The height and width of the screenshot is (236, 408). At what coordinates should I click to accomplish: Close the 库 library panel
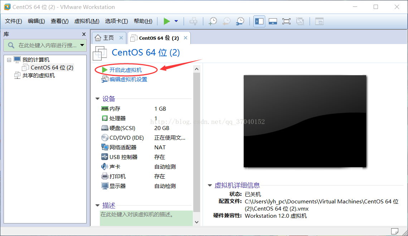(84, 34)
